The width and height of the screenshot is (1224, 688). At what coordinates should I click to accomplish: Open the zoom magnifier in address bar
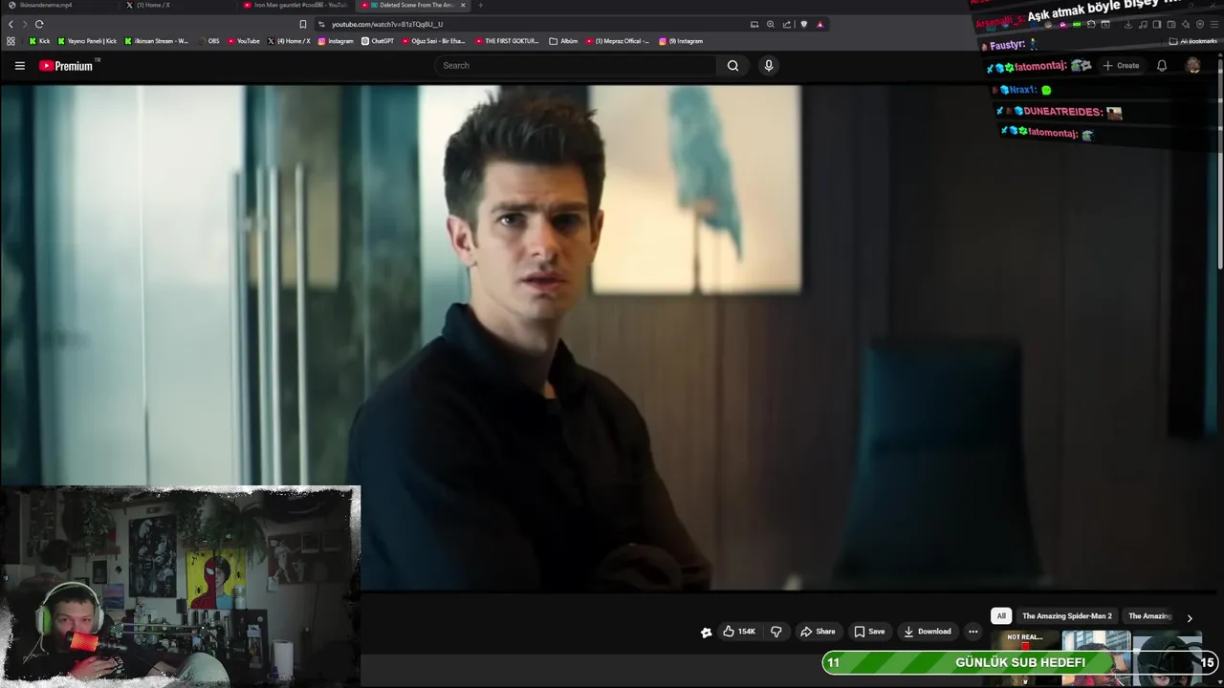tap(771, 24)
